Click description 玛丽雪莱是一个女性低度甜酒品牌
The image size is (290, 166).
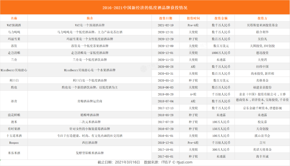coord(90,39)
